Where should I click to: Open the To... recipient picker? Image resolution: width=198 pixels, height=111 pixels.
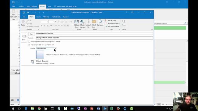pos(32,34)
